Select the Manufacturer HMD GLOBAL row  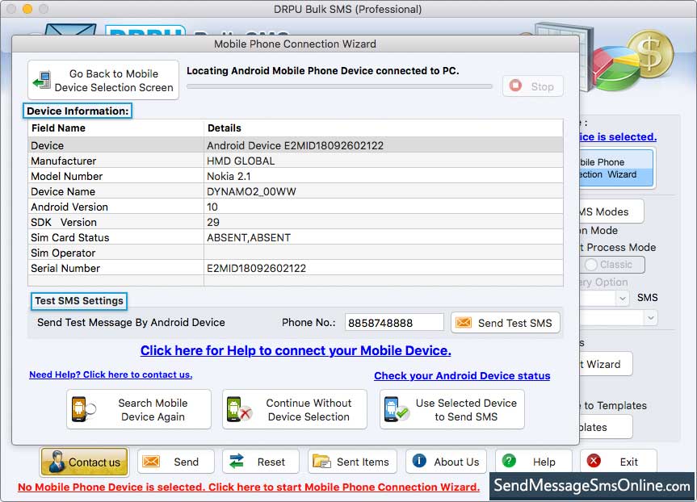click(295, 161)
